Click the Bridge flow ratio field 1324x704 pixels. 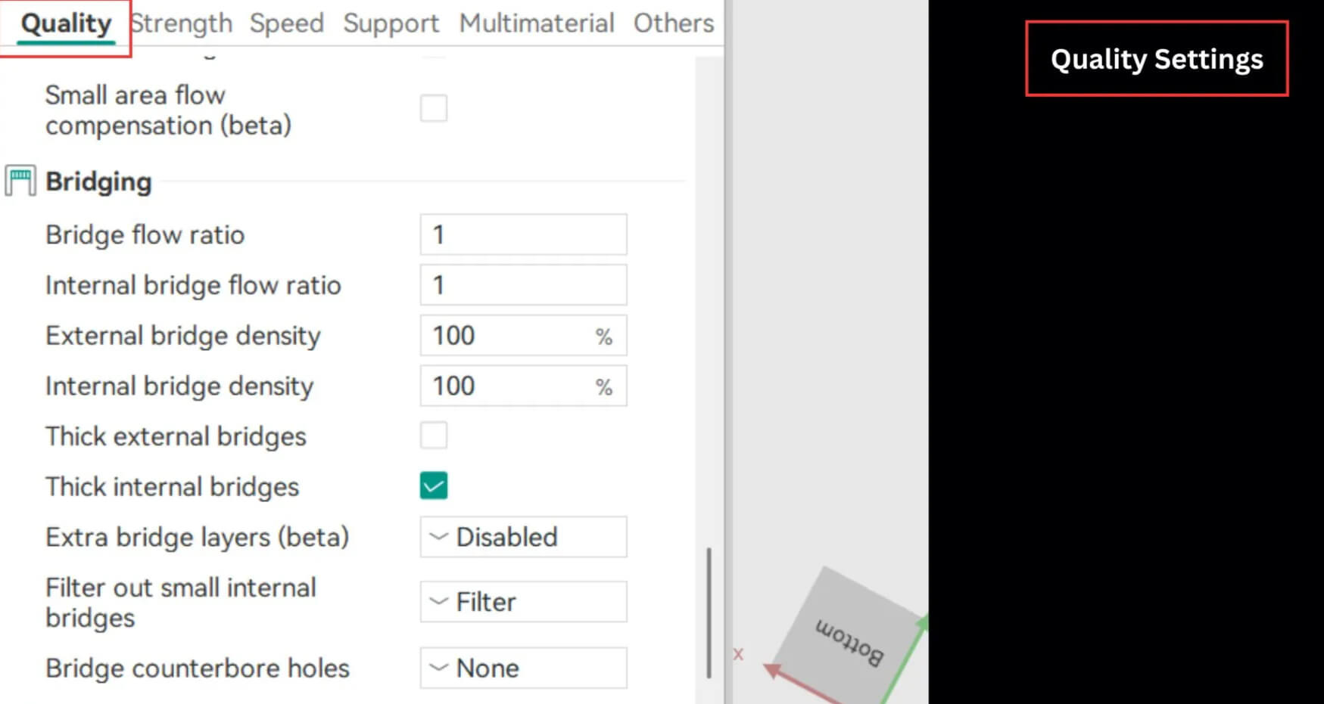coord(523,234)
